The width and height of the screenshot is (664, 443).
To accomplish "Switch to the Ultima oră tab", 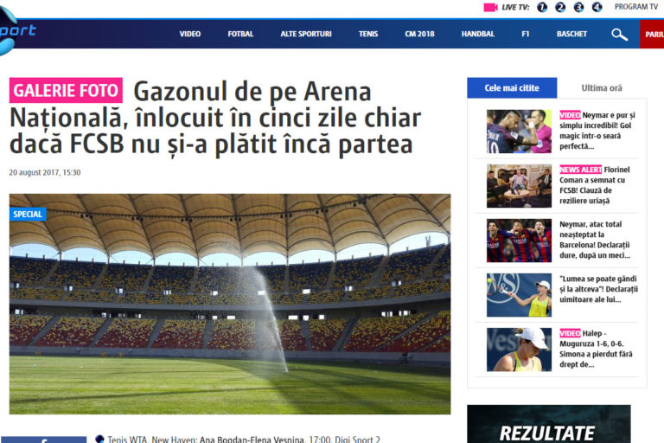I will click(x=602, y=88).
